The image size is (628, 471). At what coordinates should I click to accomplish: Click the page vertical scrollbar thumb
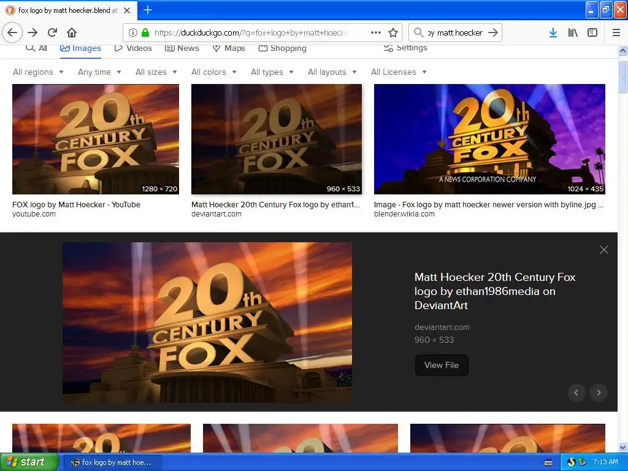tap(622, 77)
